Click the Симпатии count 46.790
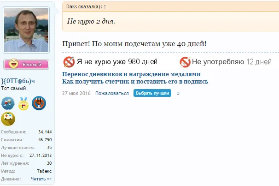Image resolution: width=279 pixels, height=186 pixels. click(45, 140)
